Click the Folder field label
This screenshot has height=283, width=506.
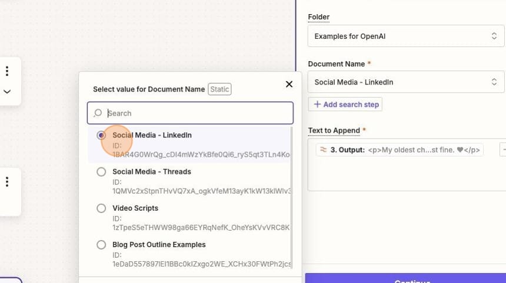[318, 17]
